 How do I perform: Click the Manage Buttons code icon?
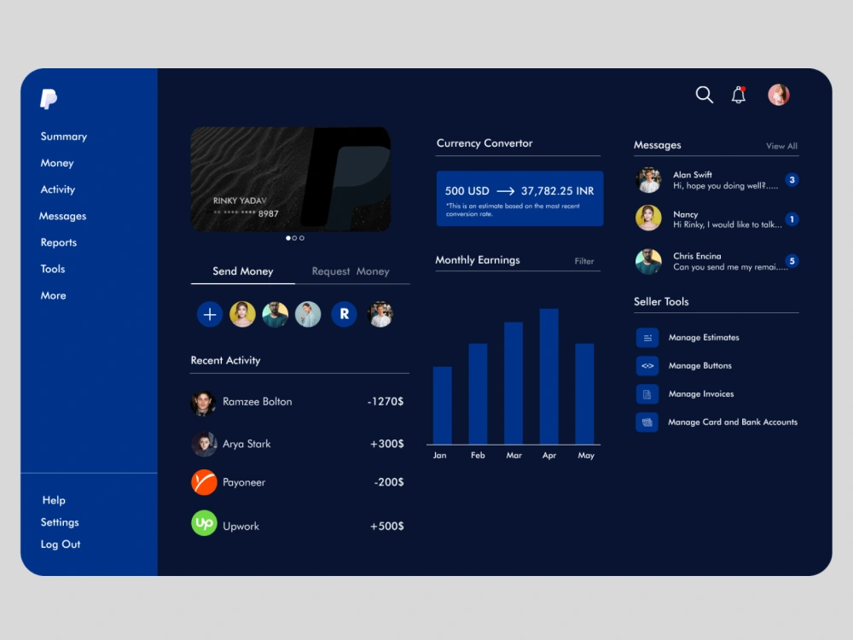pyautogui.click(x=647, y=366)
